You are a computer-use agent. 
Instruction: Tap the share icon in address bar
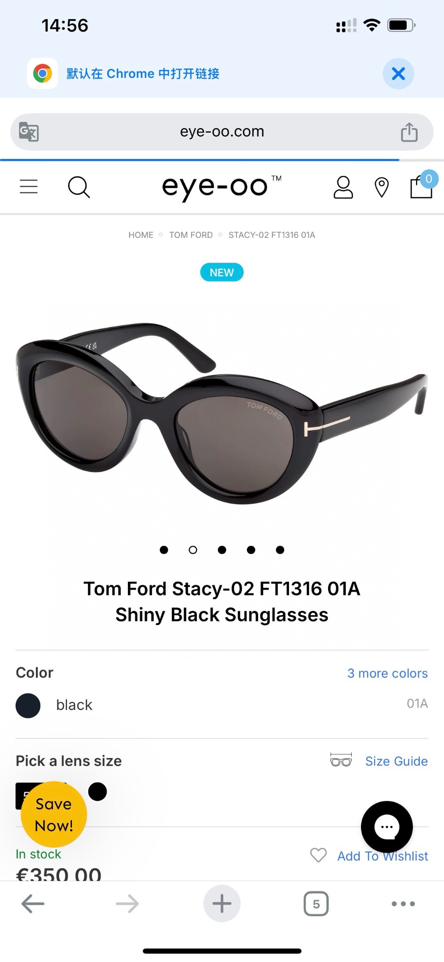pos(409,132)
